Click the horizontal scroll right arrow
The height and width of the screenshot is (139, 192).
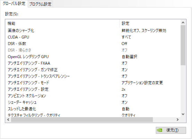coord(177,120)
